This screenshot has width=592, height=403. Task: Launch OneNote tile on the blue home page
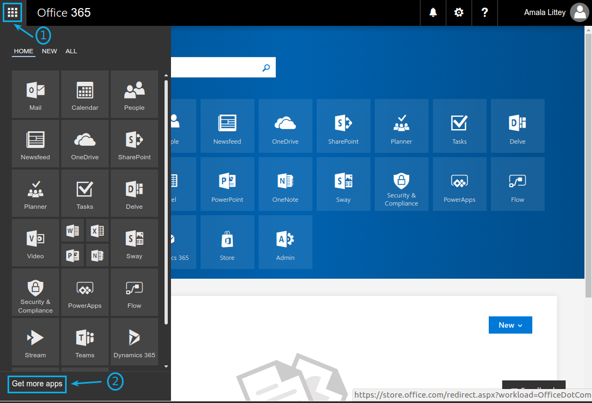pyautogui.click(x=286, y=184)
